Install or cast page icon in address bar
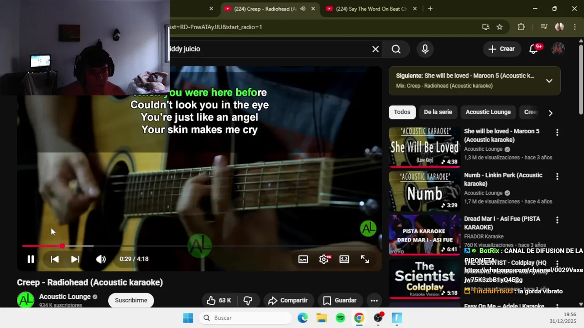The height and width of the screenshot is (328, 584). tap(486, 27)
